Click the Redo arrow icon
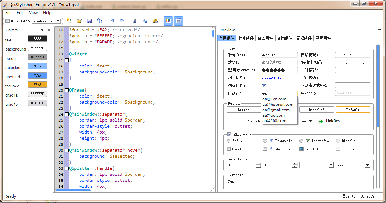This screenshot has height=203, width=386. click(x=122, y=21)
